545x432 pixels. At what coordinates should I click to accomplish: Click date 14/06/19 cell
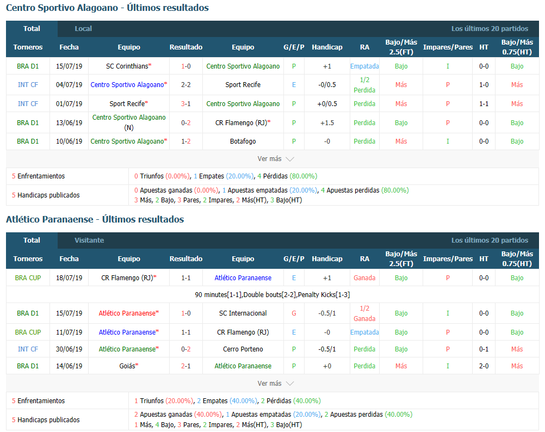tap(69, 366)
